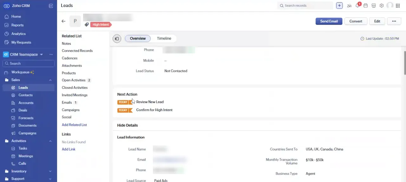Jump to Open Activities related list

[74, 80]
